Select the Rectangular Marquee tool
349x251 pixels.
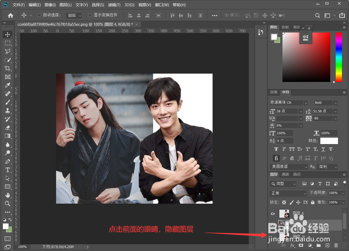coord(8,43)
